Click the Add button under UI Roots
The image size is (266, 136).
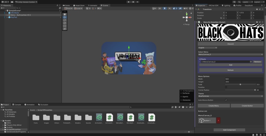[231, 65]
